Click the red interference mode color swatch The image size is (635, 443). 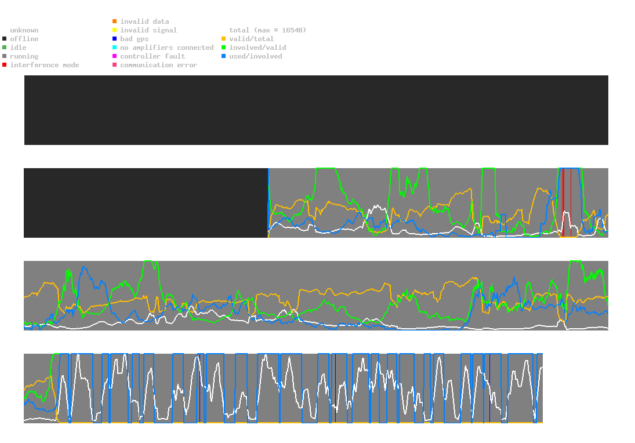pos(5,65)
